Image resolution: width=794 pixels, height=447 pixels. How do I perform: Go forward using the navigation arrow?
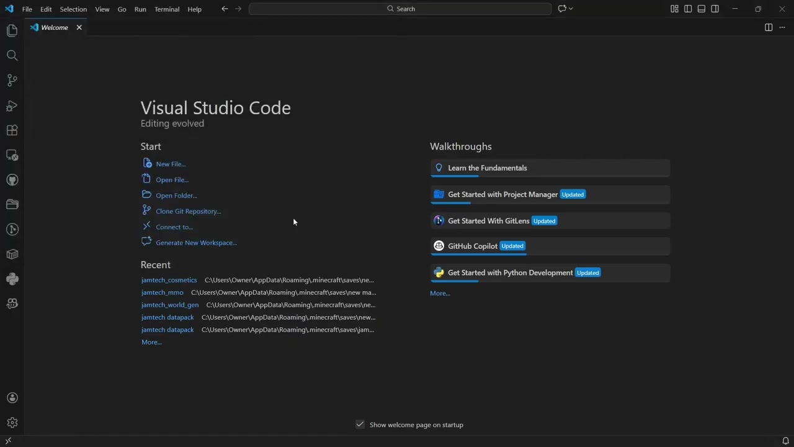pyautogui.click(x=238, y=9)
